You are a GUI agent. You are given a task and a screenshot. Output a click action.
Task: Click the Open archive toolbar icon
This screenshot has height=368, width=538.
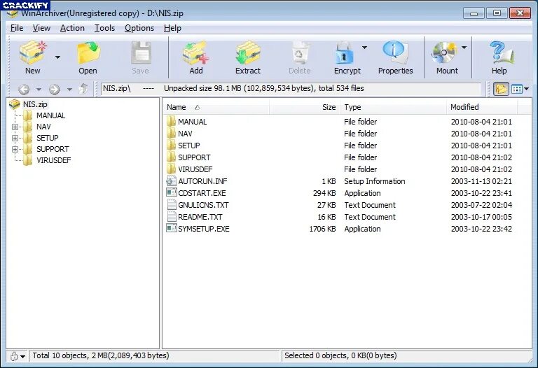[x=88, y=53]
